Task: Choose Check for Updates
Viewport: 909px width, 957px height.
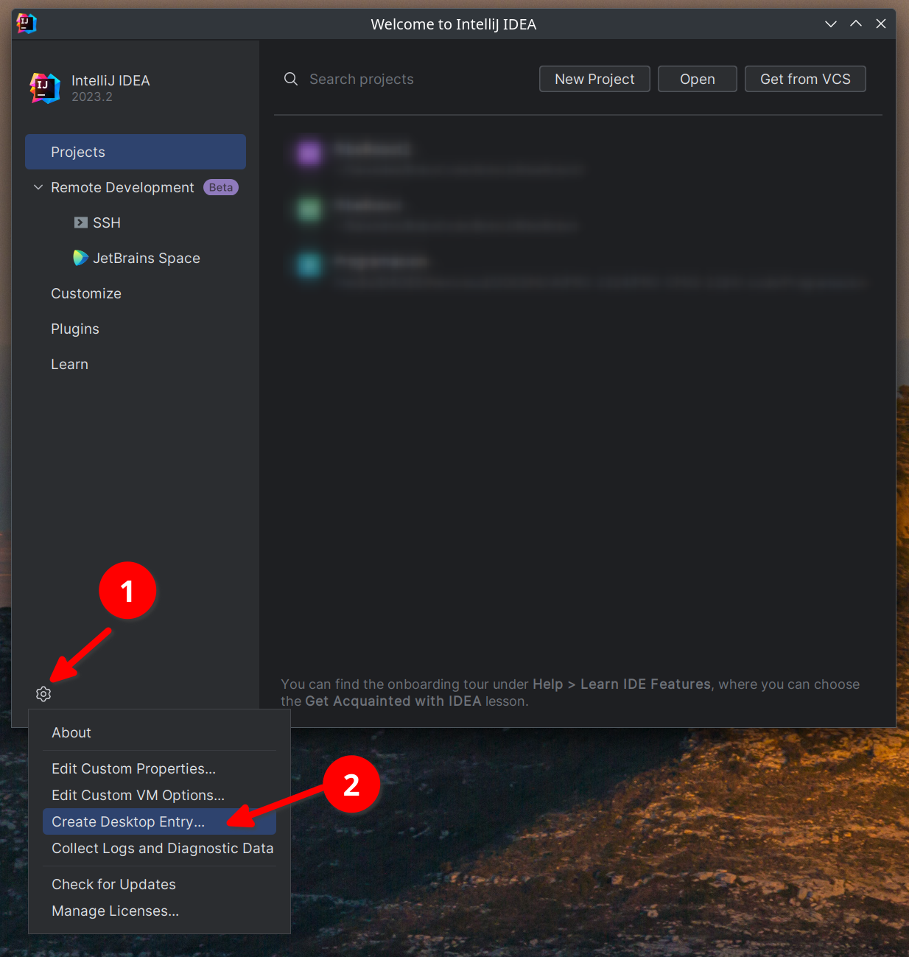Action: click(113, 884)
